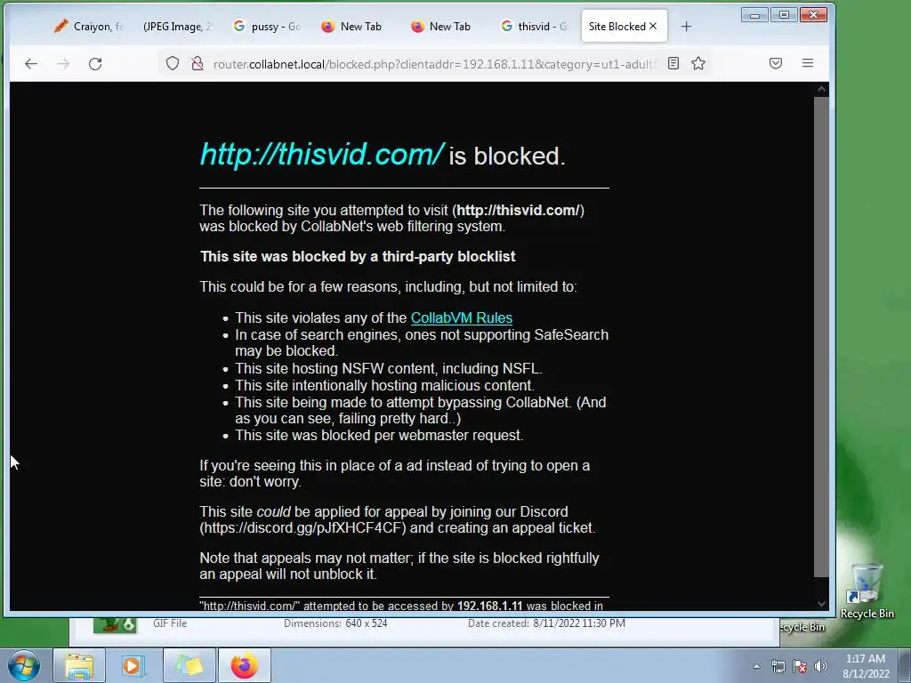Open the Action Center flag icon
Image resolution: width=911 pixels, height=683 pixels.
coord(800,666)
